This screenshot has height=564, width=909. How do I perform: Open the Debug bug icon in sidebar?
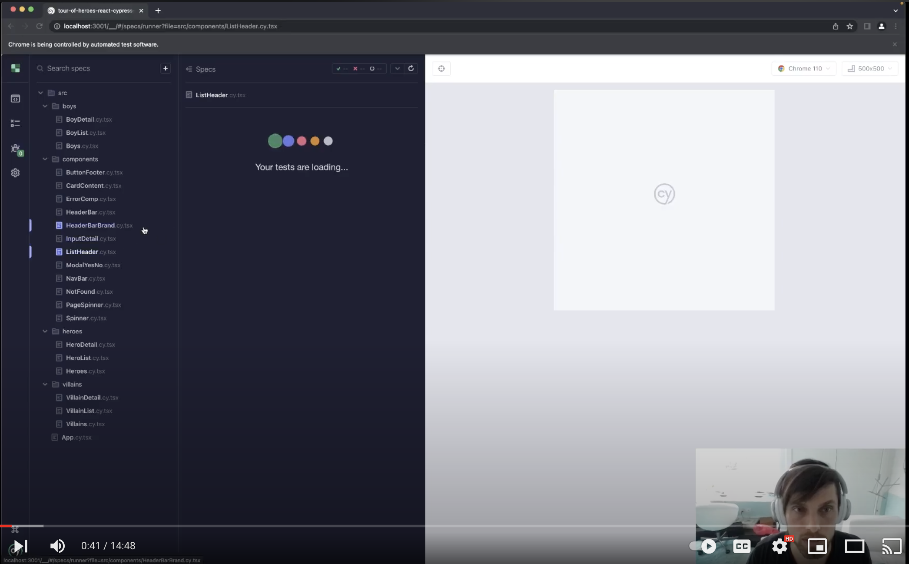[16, 149]
